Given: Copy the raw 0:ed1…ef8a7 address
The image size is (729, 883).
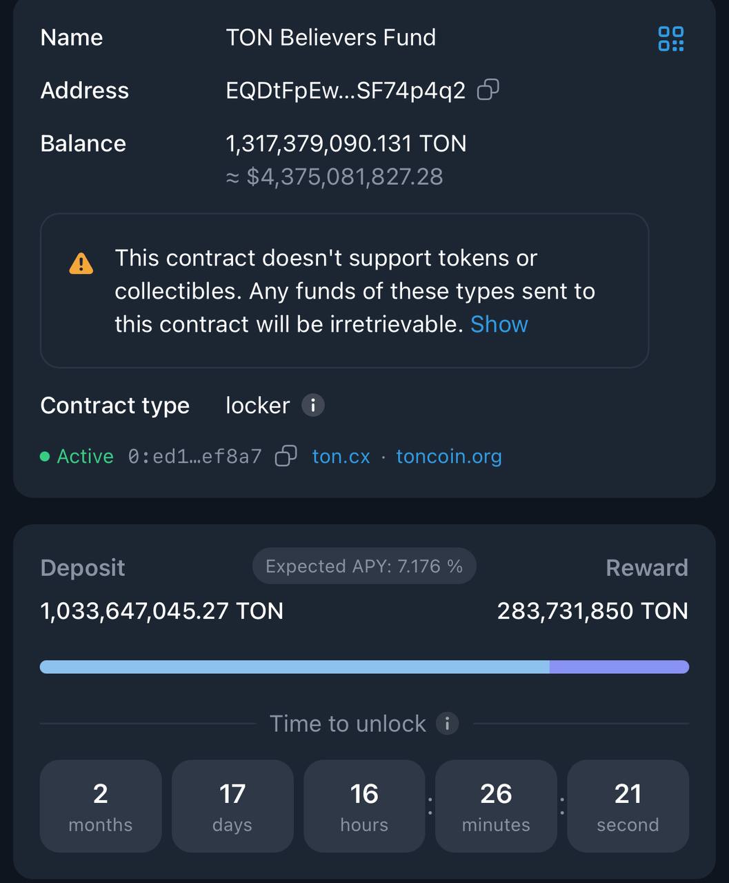Looking at the screenshot, I should pos(286,456).
